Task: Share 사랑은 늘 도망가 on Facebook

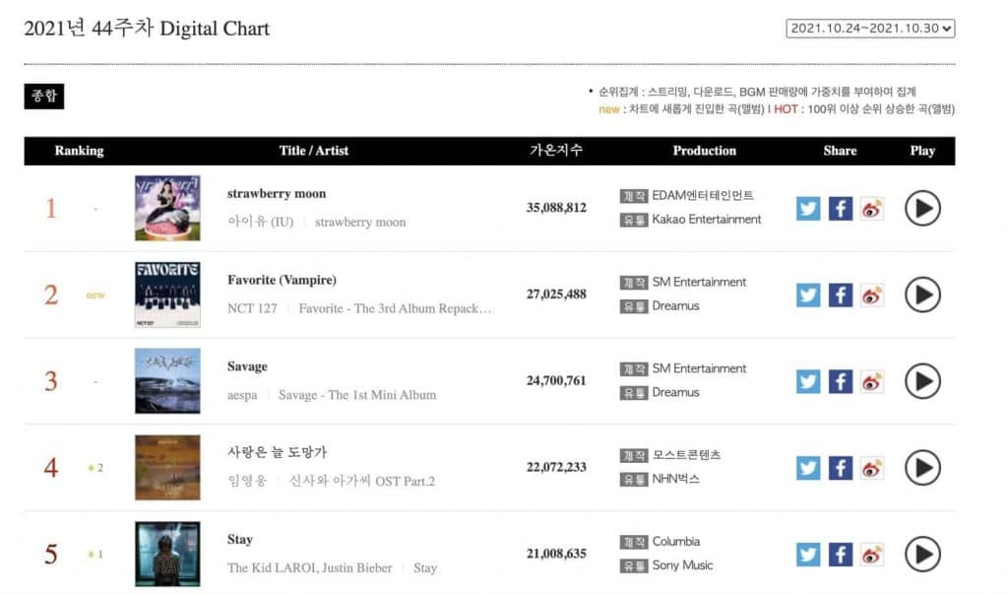Action: [x=840, y=468]
